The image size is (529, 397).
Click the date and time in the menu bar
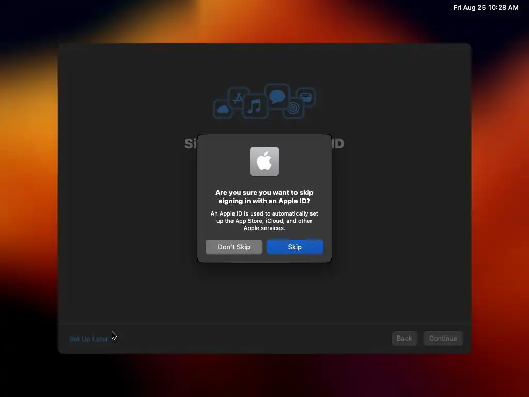(x=486, y=7)
